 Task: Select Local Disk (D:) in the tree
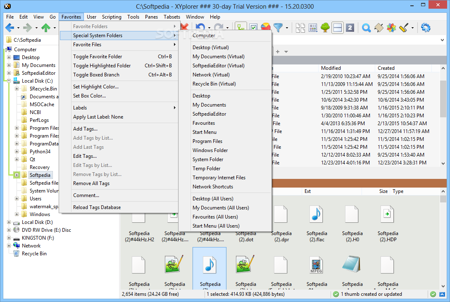[x=37, y=222]
